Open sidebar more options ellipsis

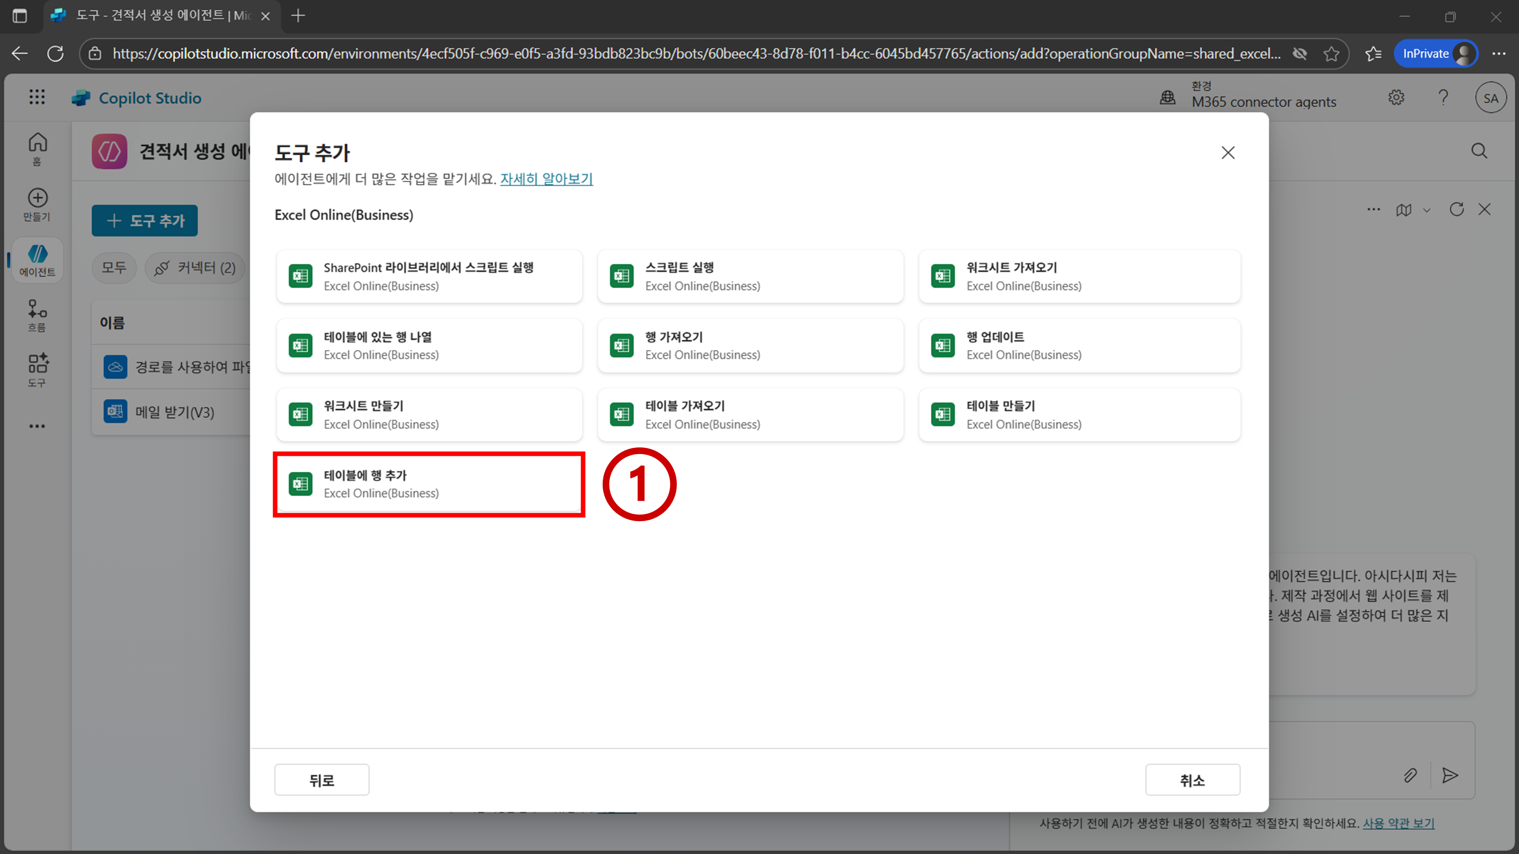(37, 426)
